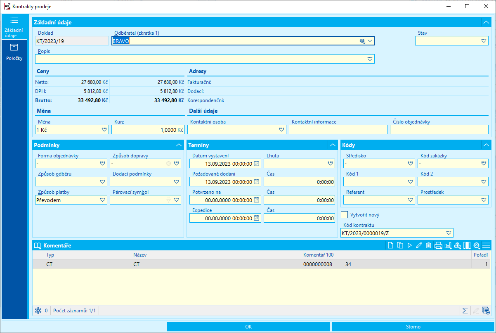Open the Párovací symbol dropdown

pyautogui.click(x=177, y=200)
